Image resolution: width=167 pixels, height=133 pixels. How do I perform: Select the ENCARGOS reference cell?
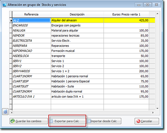(32, 25)
